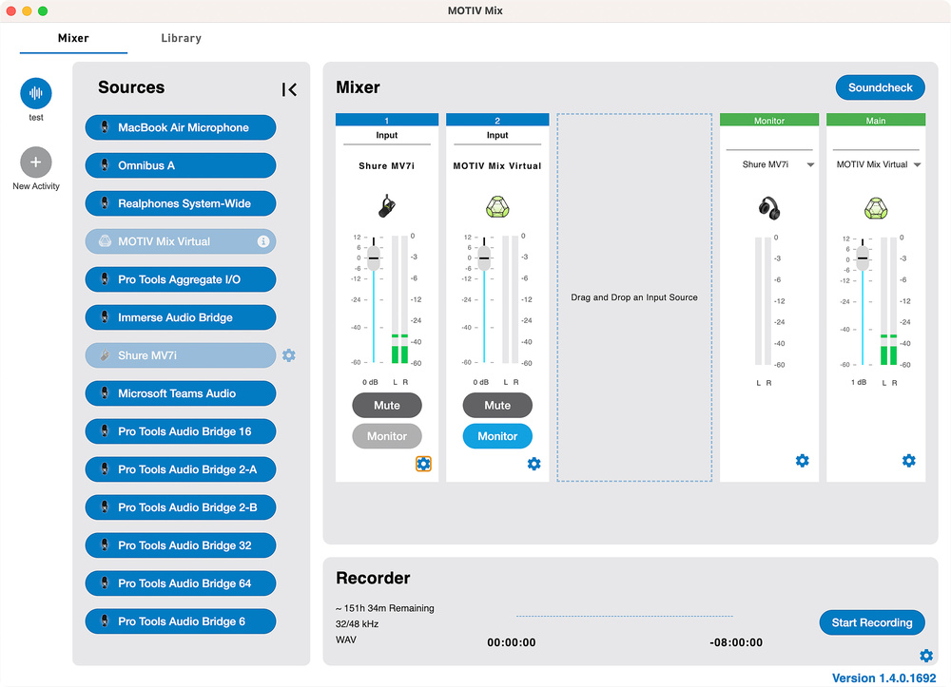Click microphone icon on Pro Tools Audio Bridge 16
Screen dimensions: 951x687
click(105, 431)
